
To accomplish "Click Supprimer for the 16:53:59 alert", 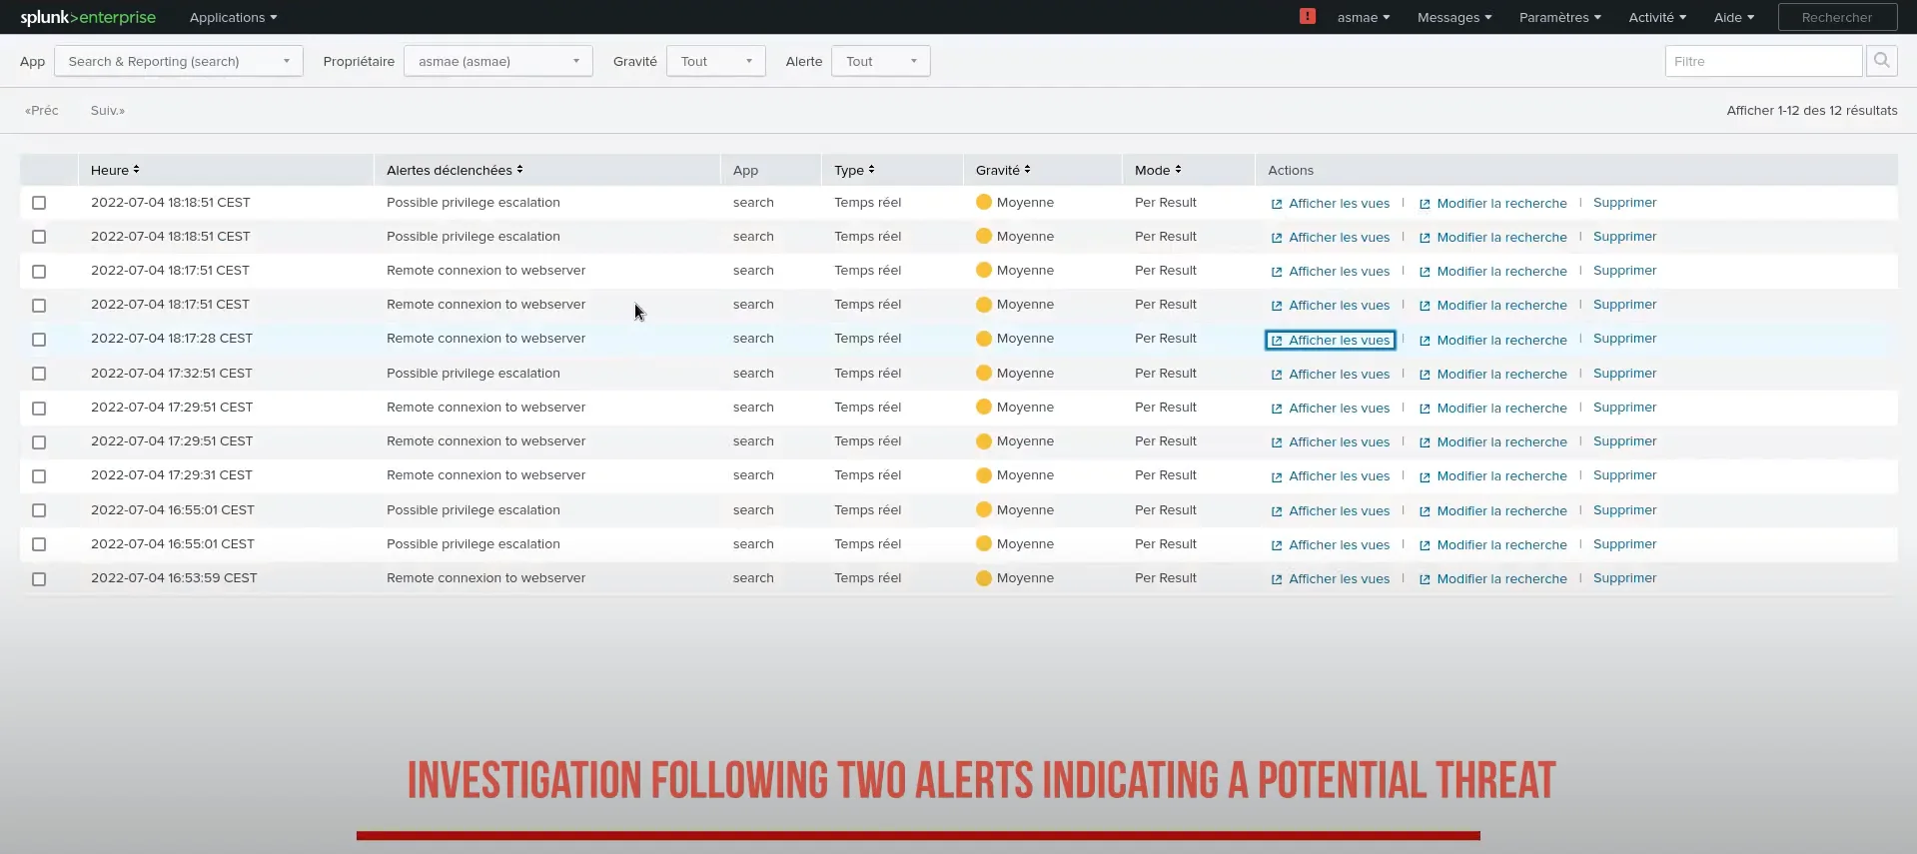I will click(x=1624, y=578).
